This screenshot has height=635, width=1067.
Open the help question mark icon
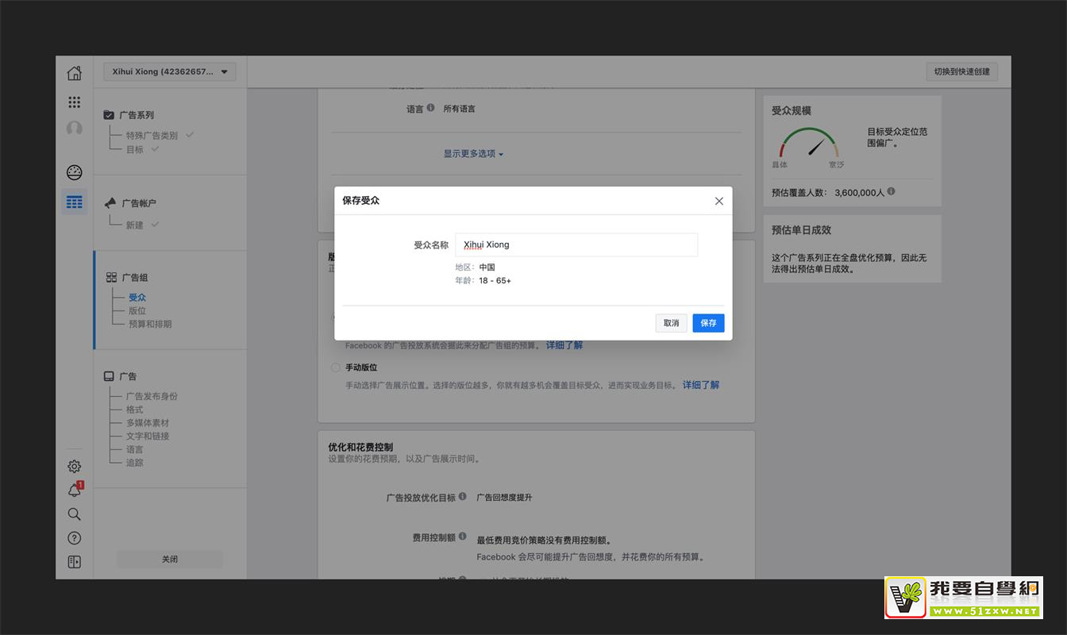pyautogui.click(x=74, y=538)
